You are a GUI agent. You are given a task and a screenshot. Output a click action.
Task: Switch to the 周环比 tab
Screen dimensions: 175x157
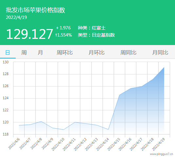click(65, 53)
